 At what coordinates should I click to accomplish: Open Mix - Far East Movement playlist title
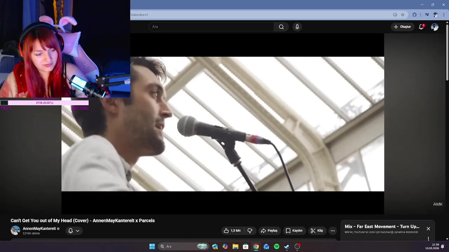point(382,226)
